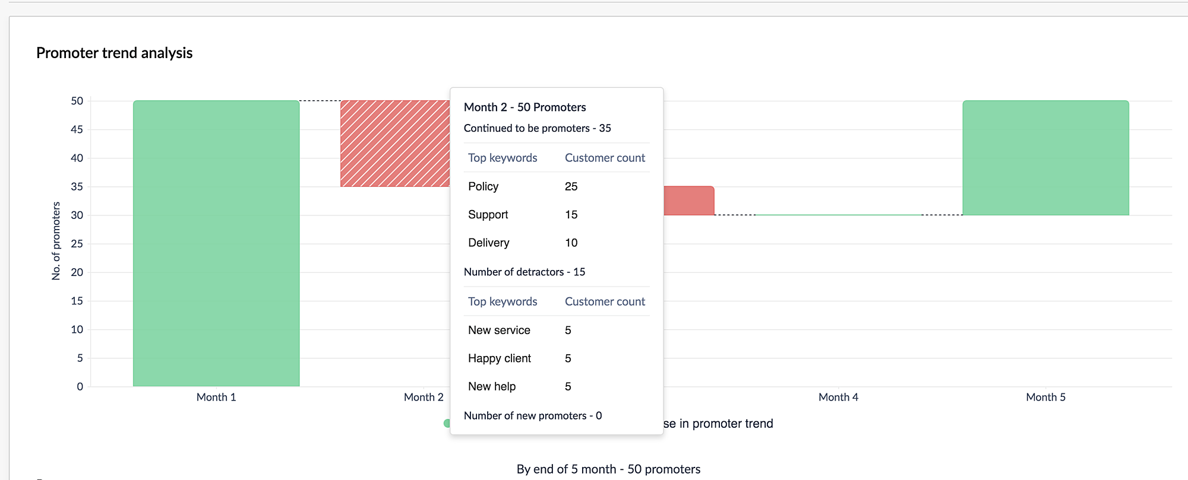This screenshot has width=1188, height=480.
Task: Click the thin green Month 4 line
Action: [838, 215]
